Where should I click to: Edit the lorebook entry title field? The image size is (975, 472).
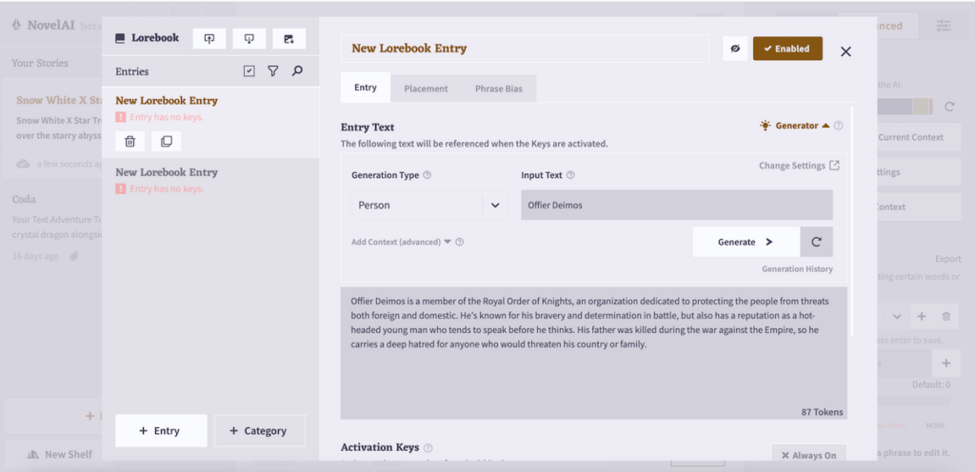[x=525, y=49]
